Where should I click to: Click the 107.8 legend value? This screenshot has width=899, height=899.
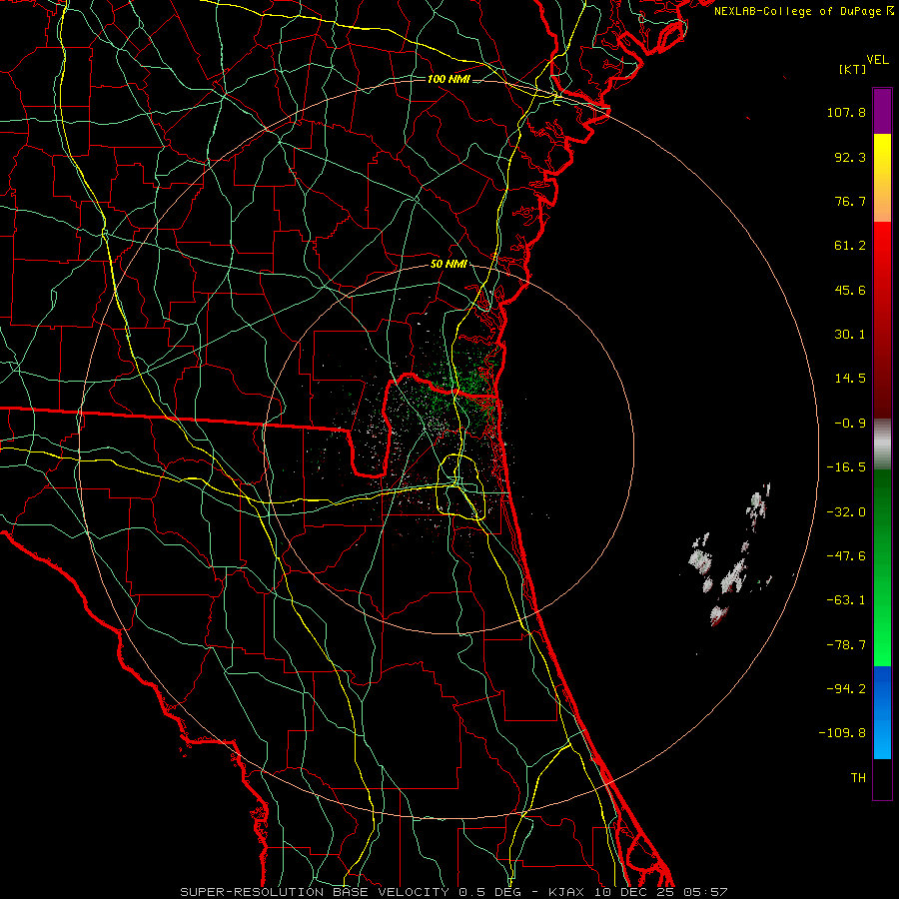(846, 112)
